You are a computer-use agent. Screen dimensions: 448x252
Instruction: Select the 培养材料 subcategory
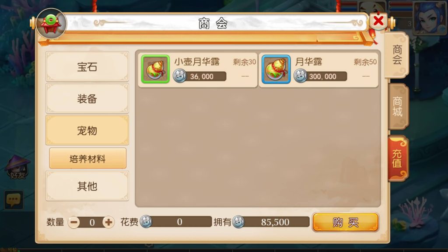point(87,158)
